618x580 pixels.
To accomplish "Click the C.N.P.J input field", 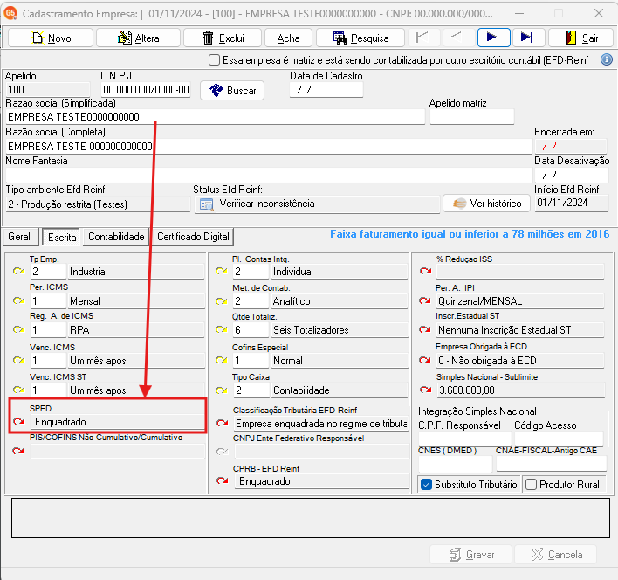I will point(146,90).
